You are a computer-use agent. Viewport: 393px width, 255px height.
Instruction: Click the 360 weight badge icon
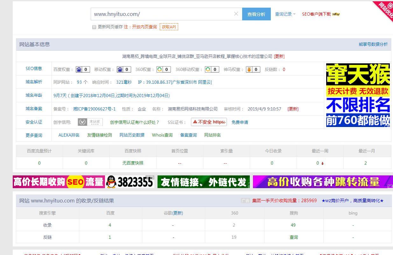click(164, 69)
